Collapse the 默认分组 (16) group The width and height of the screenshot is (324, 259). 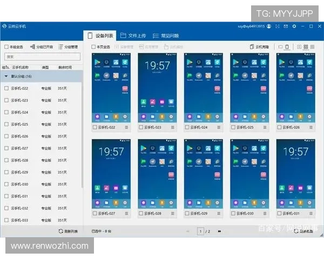click(x=6, y=77)
